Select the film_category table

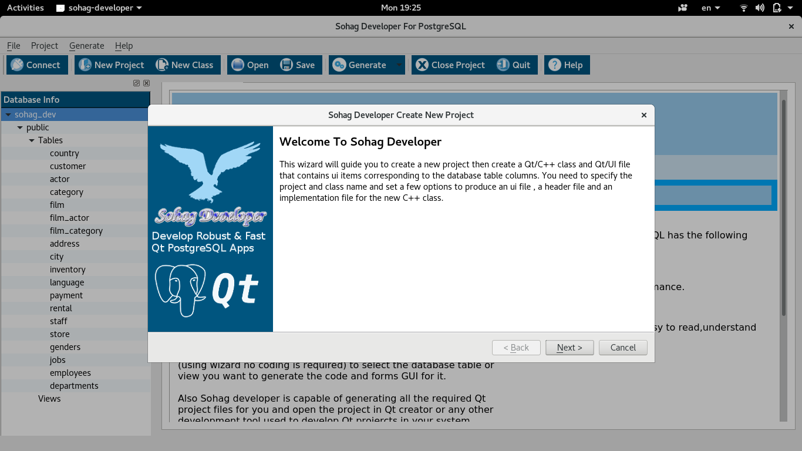point(76,231)
